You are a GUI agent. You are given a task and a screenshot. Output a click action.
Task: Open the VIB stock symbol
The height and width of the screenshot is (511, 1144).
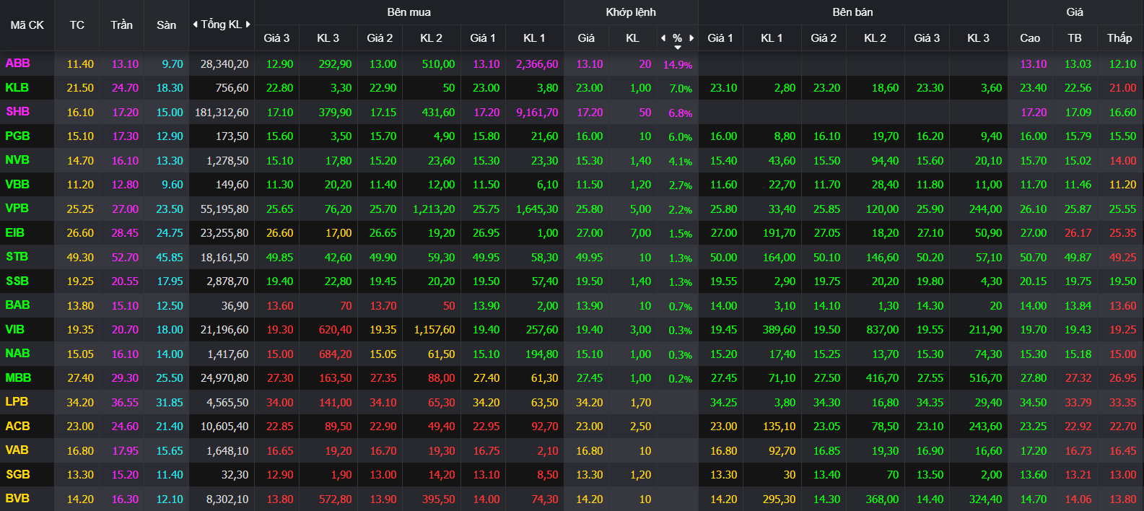coord(14,330)
